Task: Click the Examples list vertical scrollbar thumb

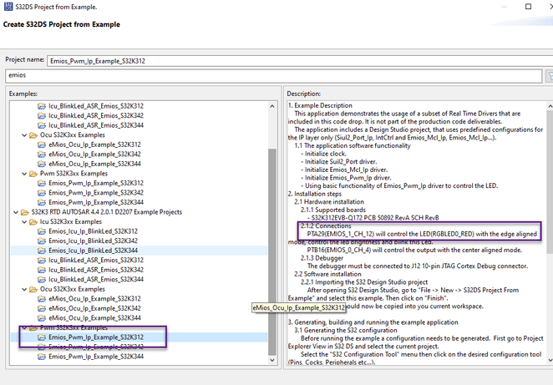Action: 272,252
